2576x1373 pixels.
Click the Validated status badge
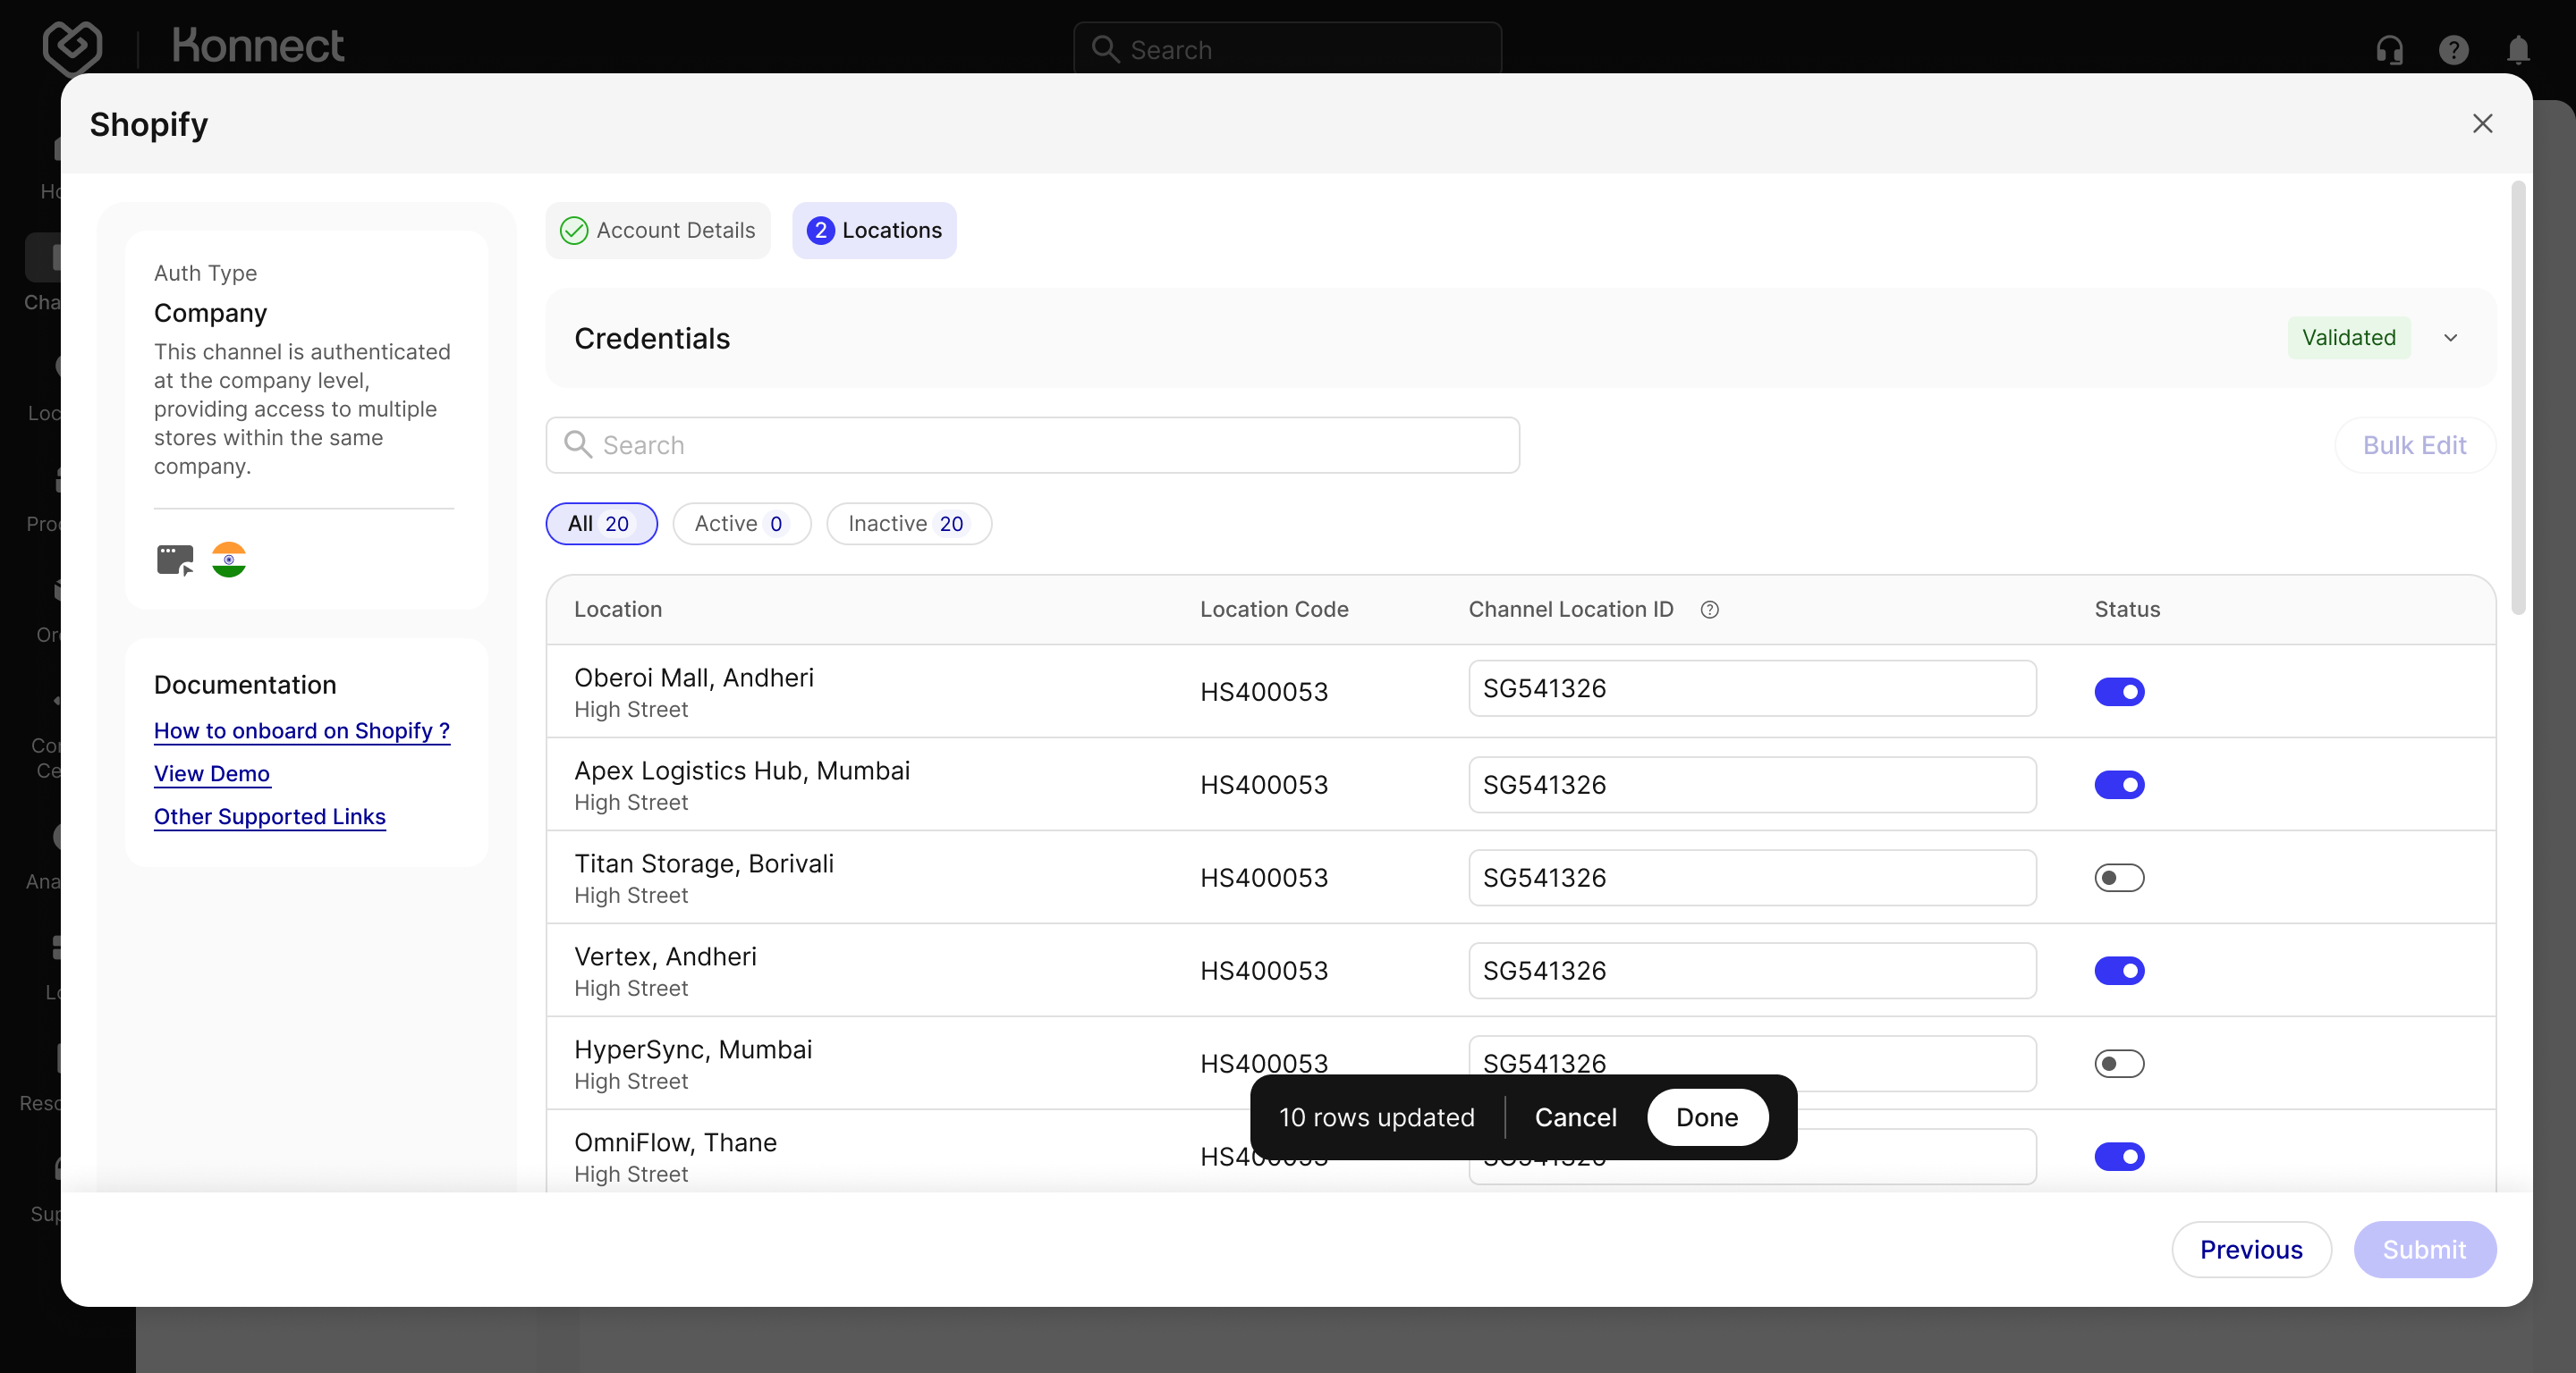2349,338
